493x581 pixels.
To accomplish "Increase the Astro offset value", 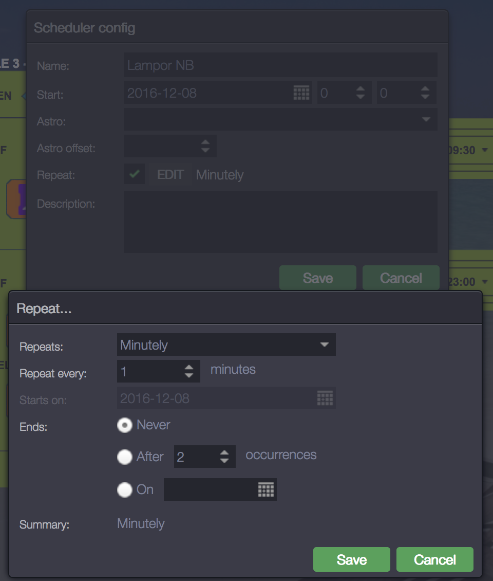I will point(205,142).
